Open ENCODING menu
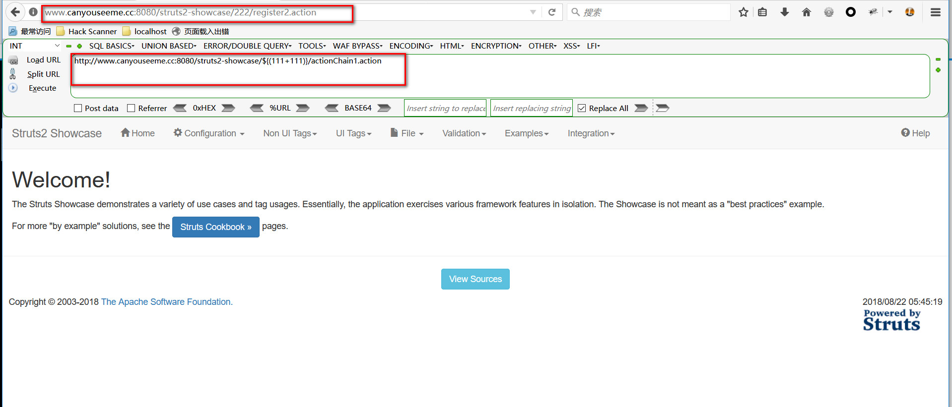 click(411, 46)
